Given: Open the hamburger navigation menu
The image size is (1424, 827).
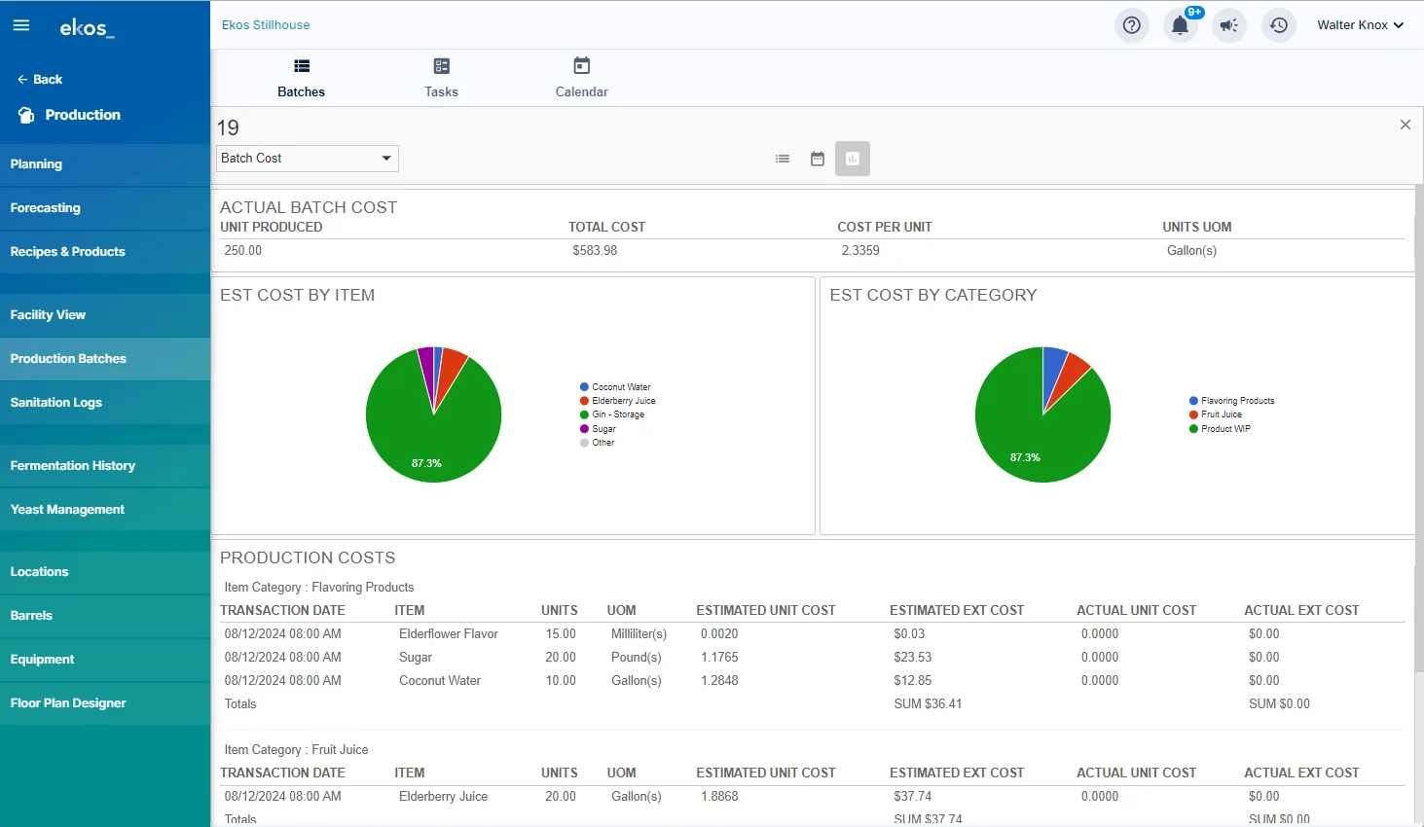Looking at the screenshot, I should point(21,25).
